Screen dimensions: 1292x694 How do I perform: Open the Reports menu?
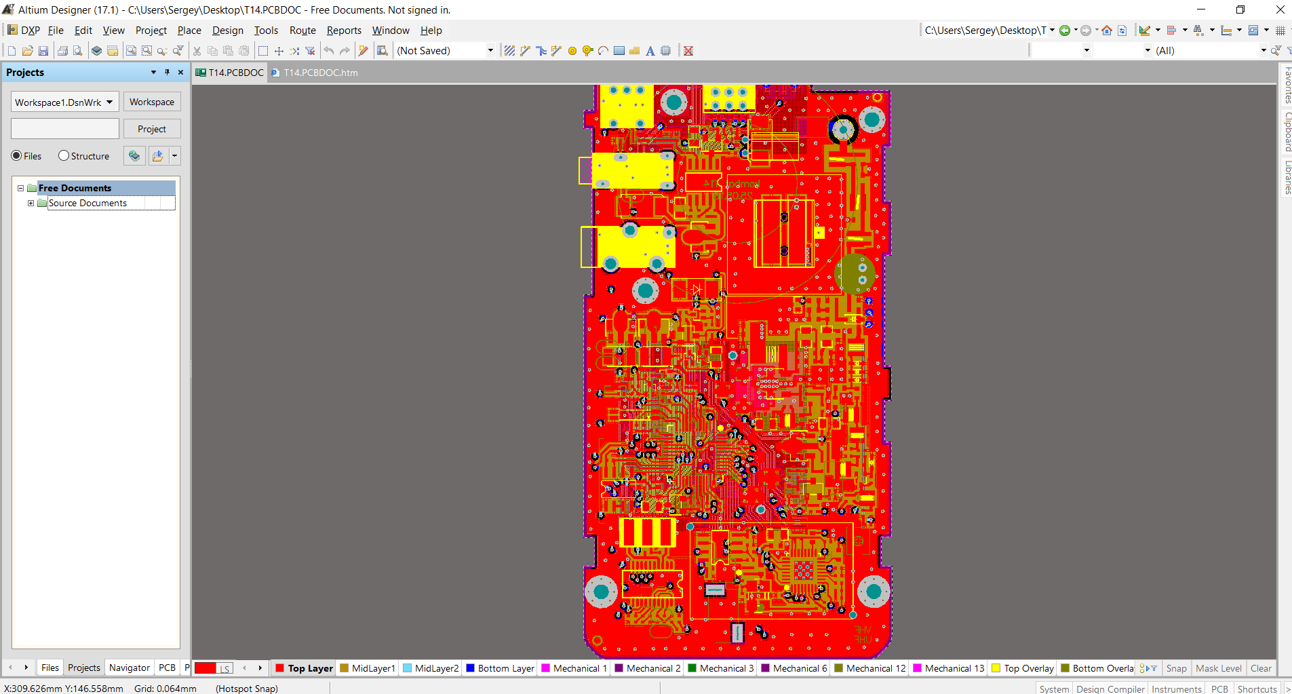click(x=344, y=31)
